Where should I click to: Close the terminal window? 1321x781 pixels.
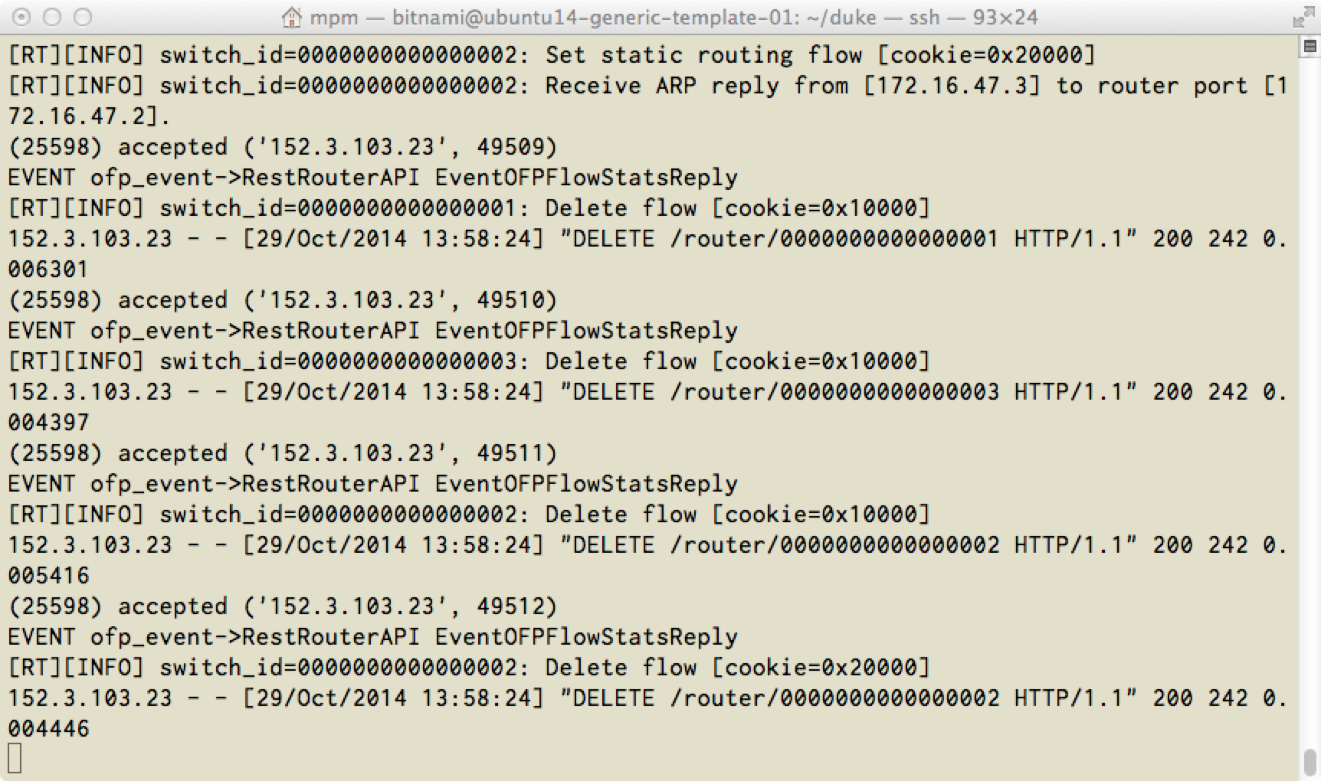22,17
